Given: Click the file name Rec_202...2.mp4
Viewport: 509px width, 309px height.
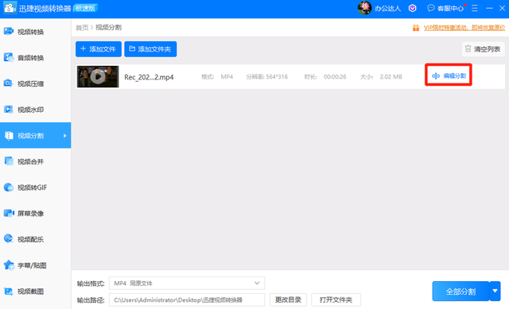Looking at the screenshot, I should 149,77.
